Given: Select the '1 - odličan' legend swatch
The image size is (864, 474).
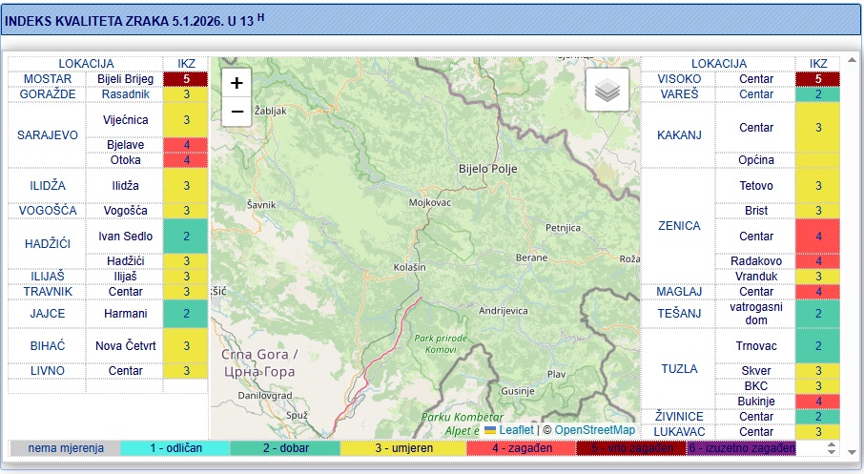Looking at the screenshot, I should tap(175, 448).
